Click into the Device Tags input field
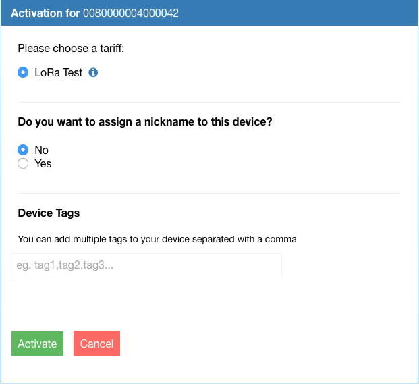The width and height of the screenshot is (419, 384). point(146,265)
